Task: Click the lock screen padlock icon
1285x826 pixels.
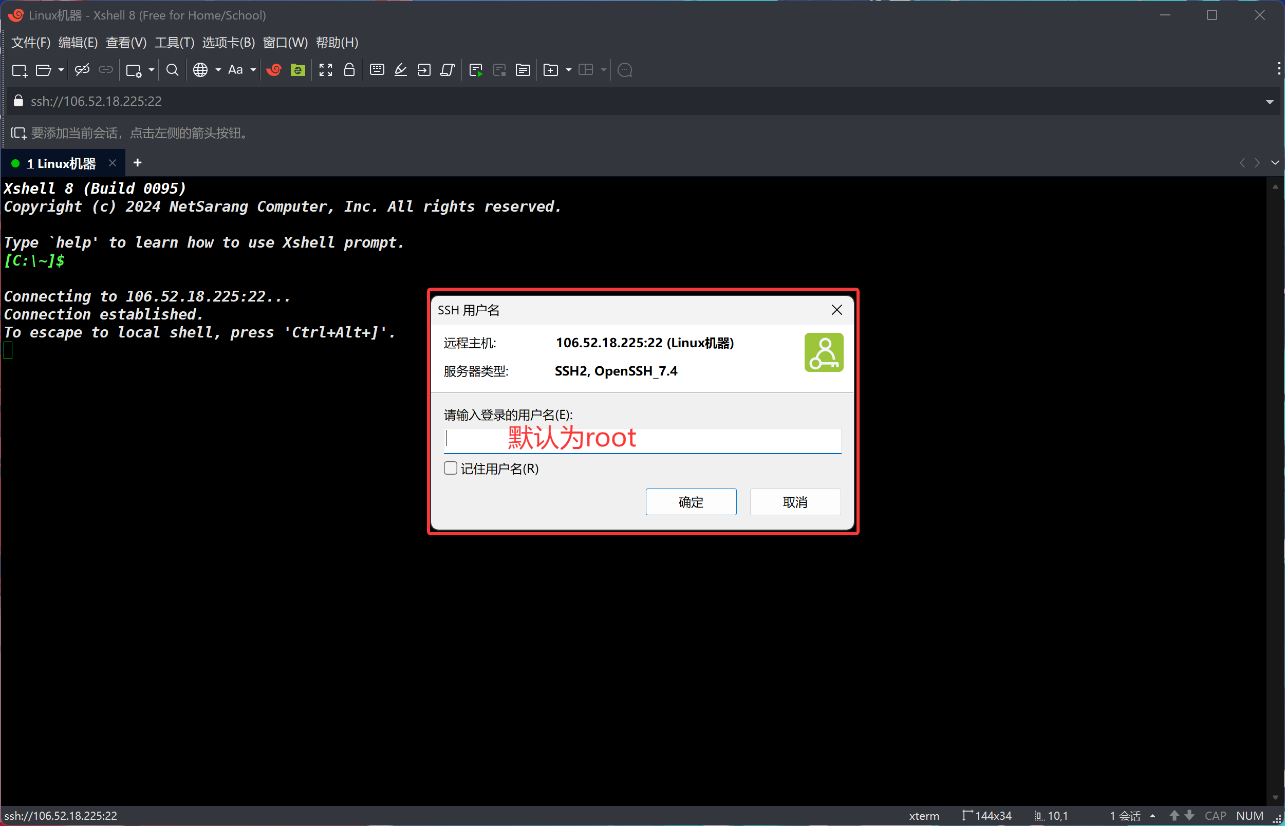Action: point(349,70)
